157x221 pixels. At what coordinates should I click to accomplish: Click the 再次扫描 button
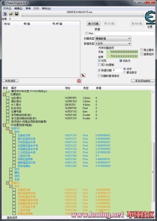pos(109,23)
